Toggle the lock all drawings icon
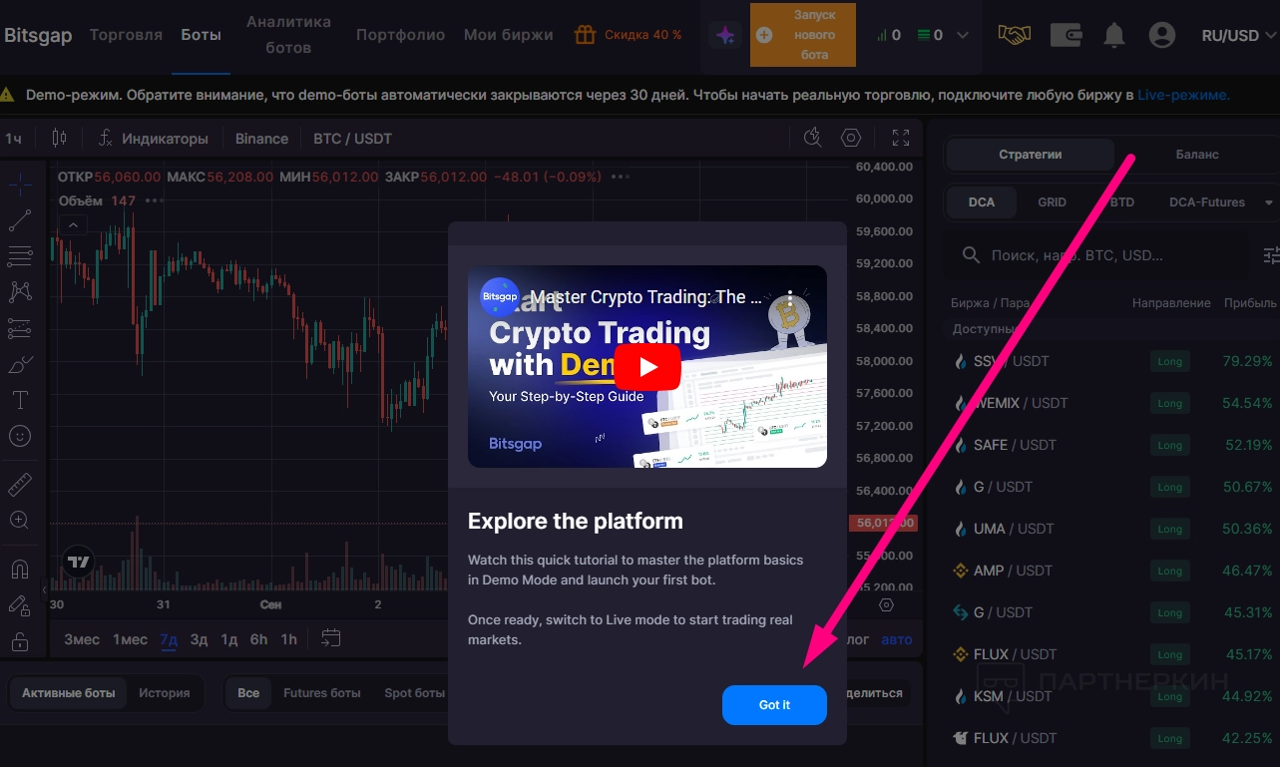 (x=20, y=641)
